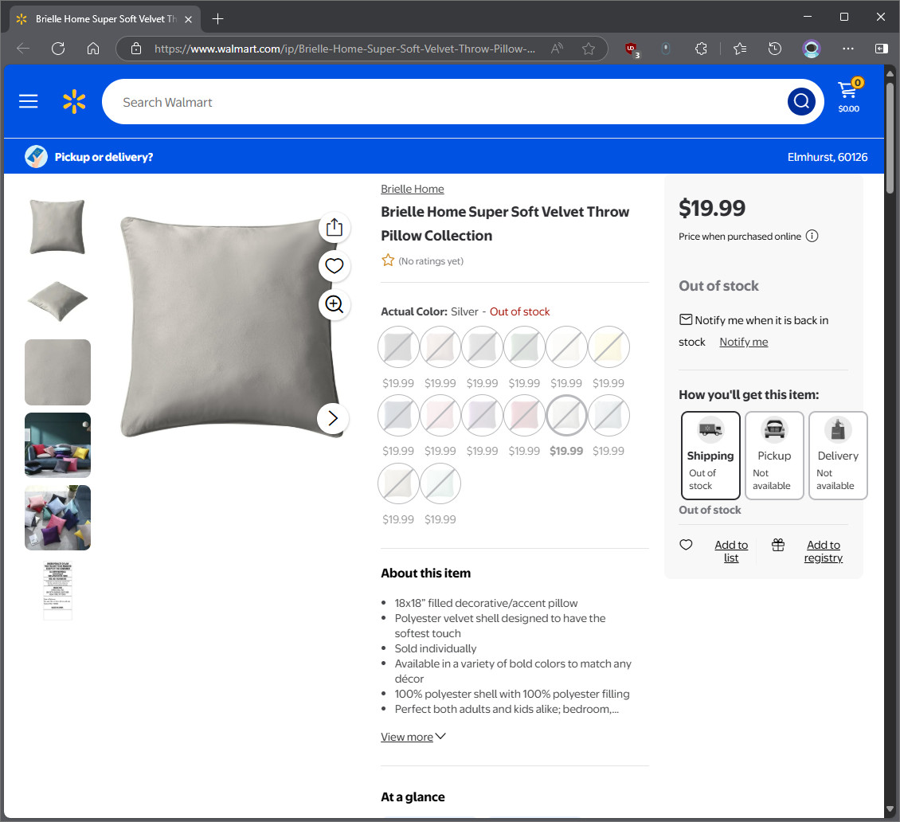Image resolution: width=900 pixels, height=822 pixels.
Task: Select the couch lifestyle photo thumbnail
Action: tap(57, 445)
